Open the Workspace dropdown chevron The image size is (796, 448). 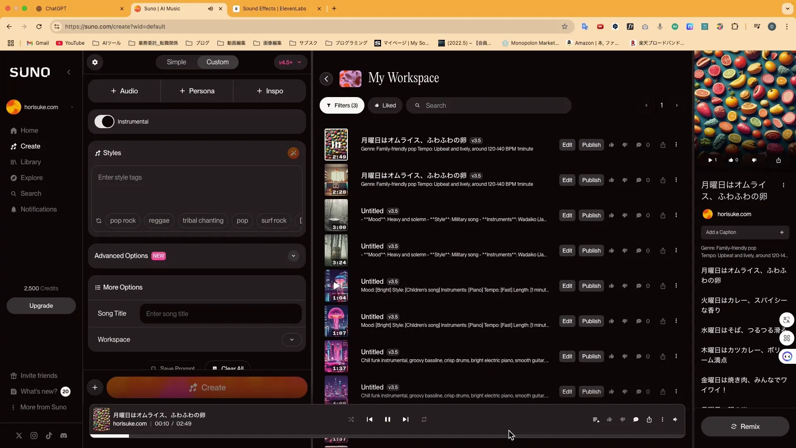(291, 340)
